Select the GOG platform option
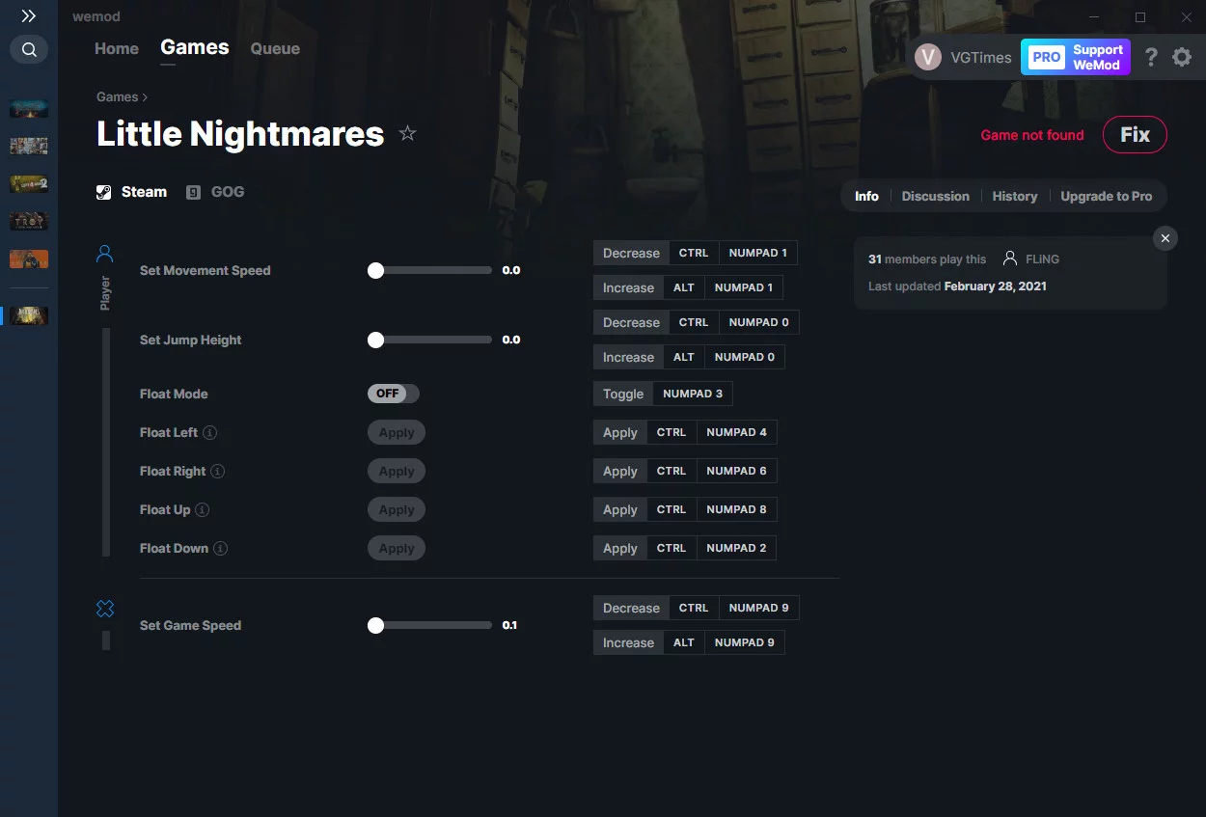 215,192
